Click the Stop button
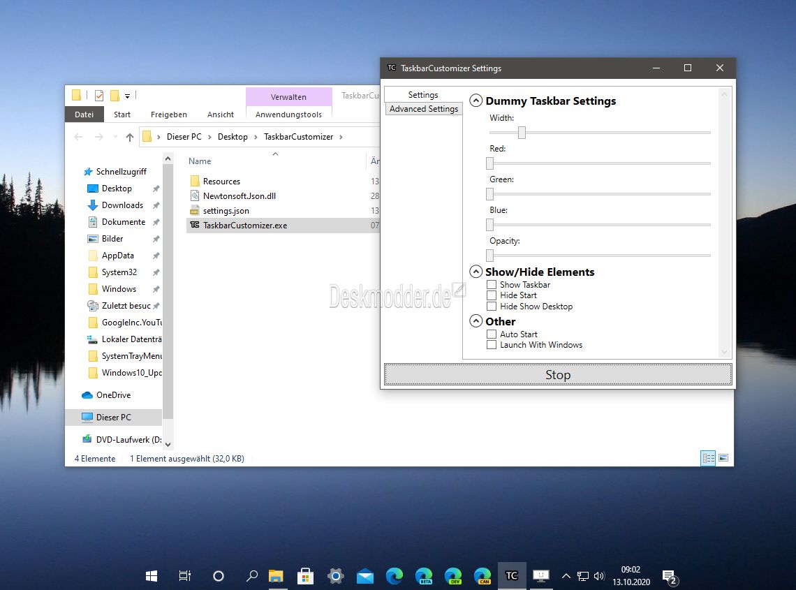 (558, 375)
